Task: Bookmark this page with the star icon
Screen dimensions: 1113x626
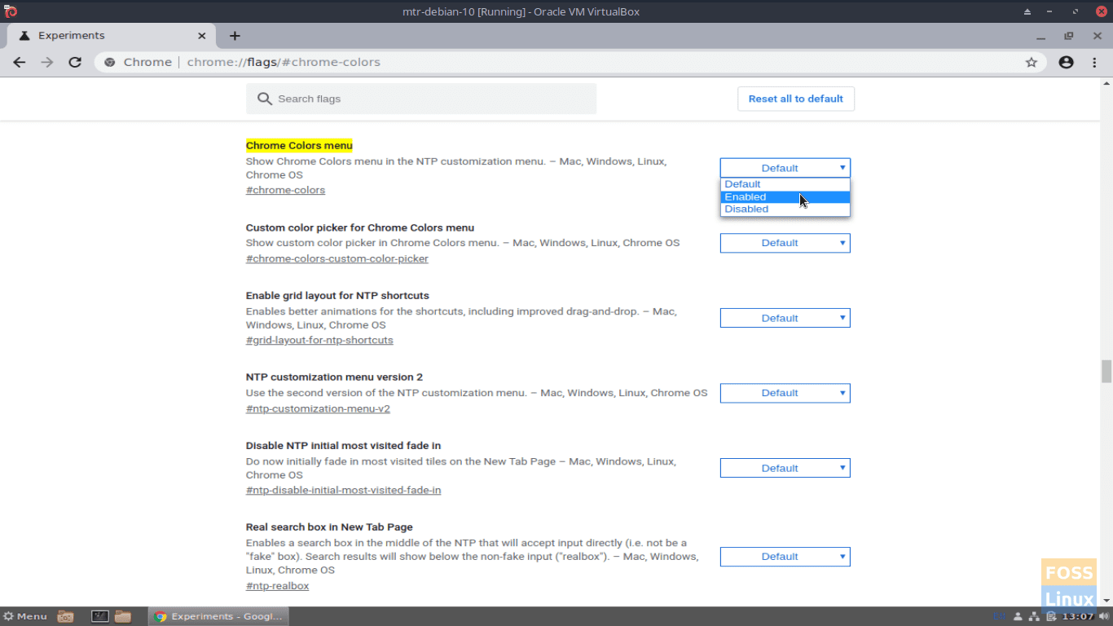Action: 1031,62
